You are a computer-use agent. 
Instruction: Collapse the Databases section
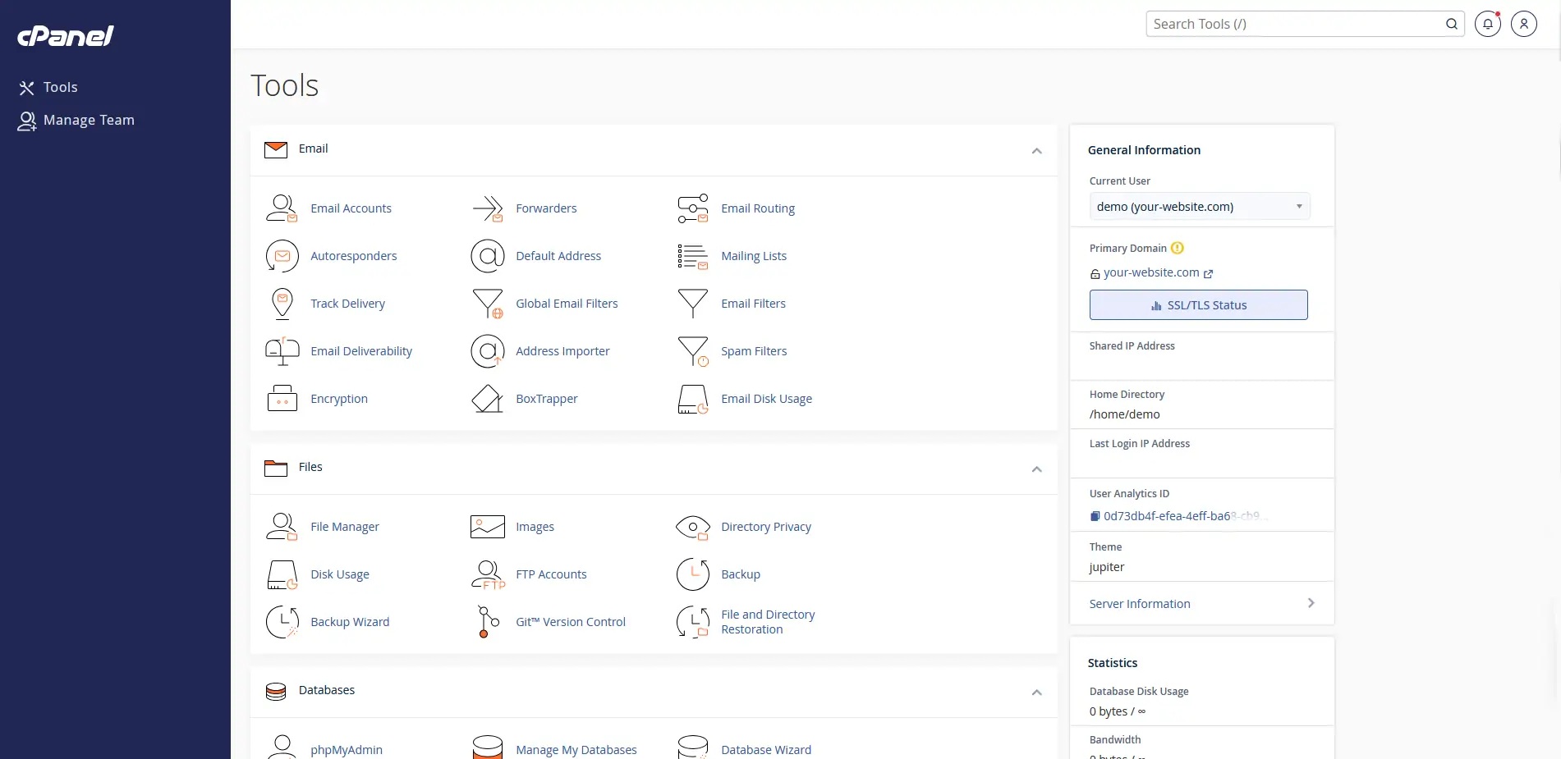coord(1036,693)
